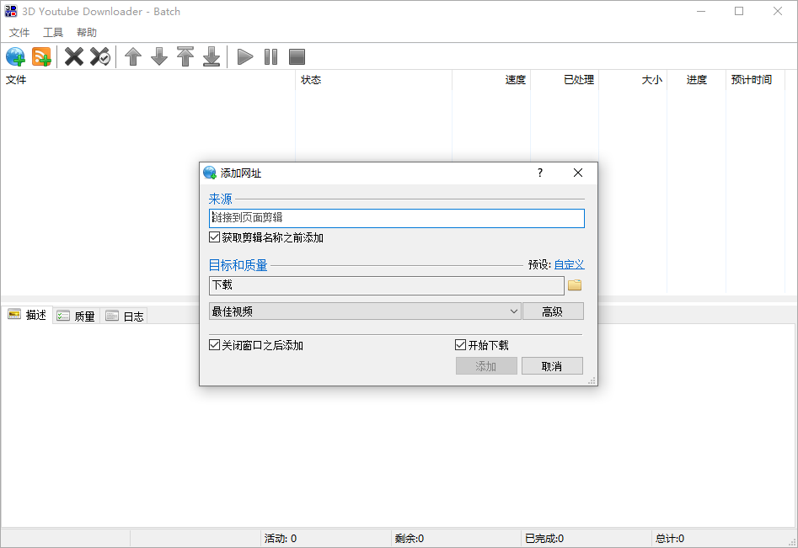The height and width of the screenshot is (548, 798).
Task: Click the source URL input field
Action: pyautogui.click(x=396, y=218)
